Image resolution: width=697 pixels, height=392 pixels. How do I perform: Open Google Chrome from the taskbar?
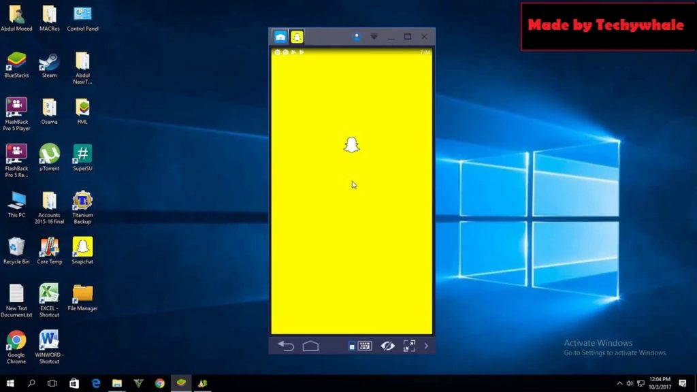coord(159,383)
